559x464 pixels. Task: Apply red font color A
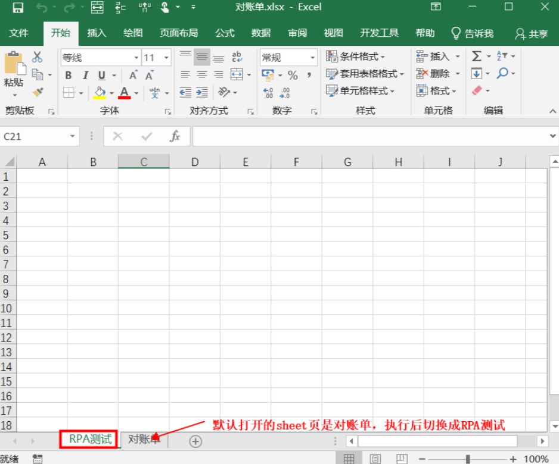[124, 93]
